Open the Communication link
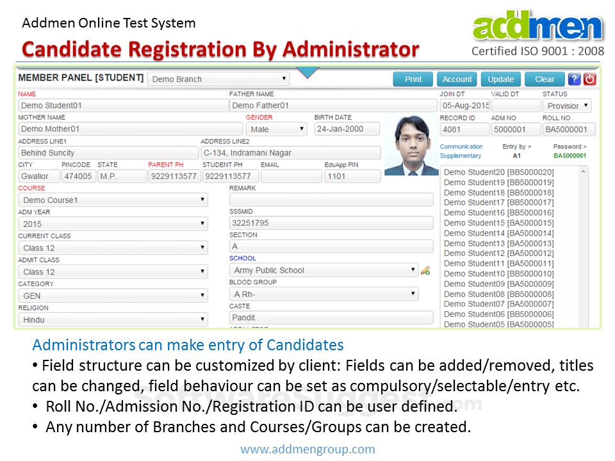The width and height of the screenshot is (615, 461). click(461, 147)
